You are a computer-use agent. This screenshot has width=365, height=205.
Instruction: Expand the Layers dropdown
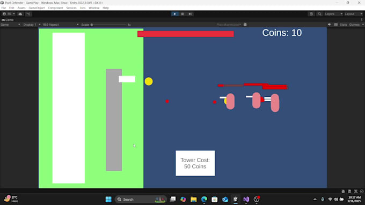333,14
